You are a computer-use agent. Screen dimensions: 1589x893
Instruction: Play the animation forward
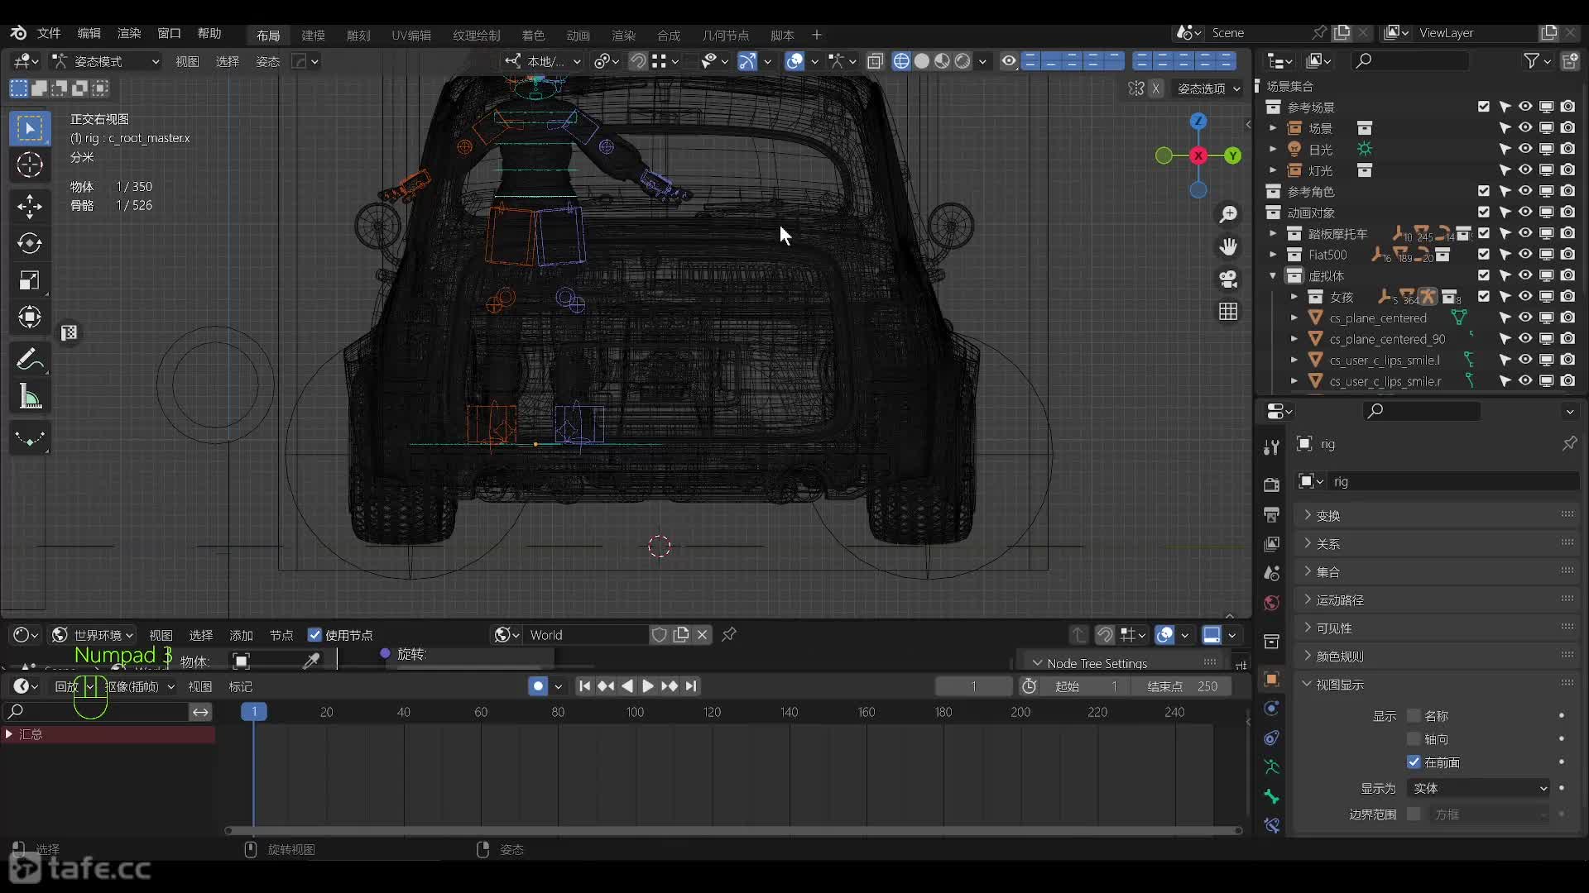click(x=648, y=686)
